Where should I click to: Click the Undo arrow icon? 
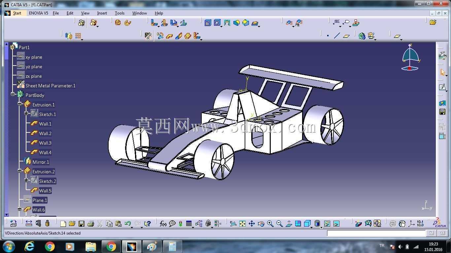click(x=127, y=224)
